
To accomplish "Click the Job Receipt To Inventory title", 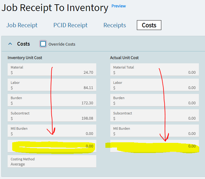I will (55, 8).
